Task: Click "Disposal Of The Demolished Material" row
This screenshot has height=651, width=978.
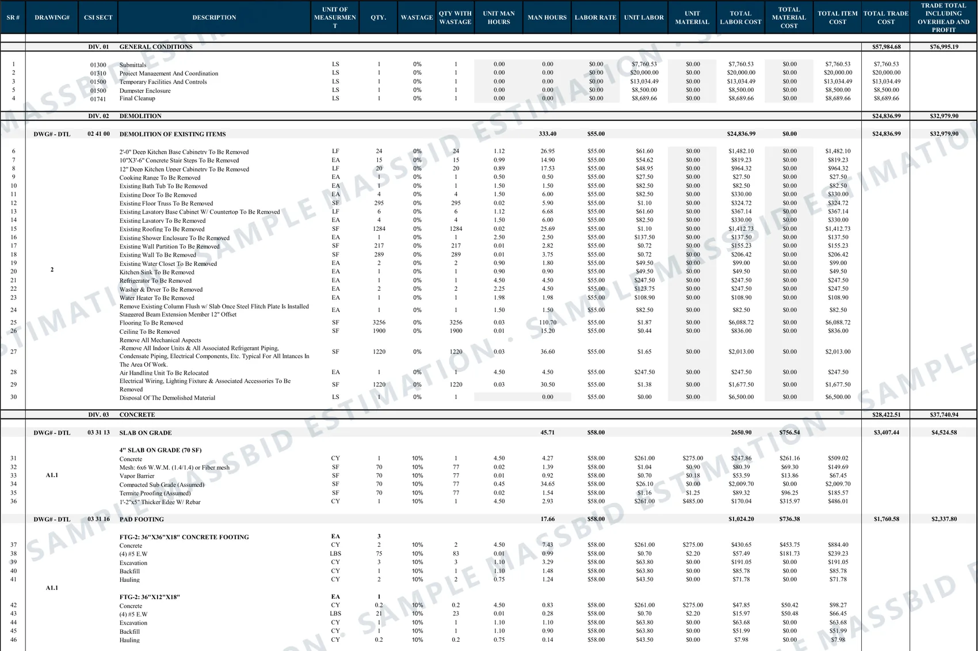Action: [x=167, y=398]
